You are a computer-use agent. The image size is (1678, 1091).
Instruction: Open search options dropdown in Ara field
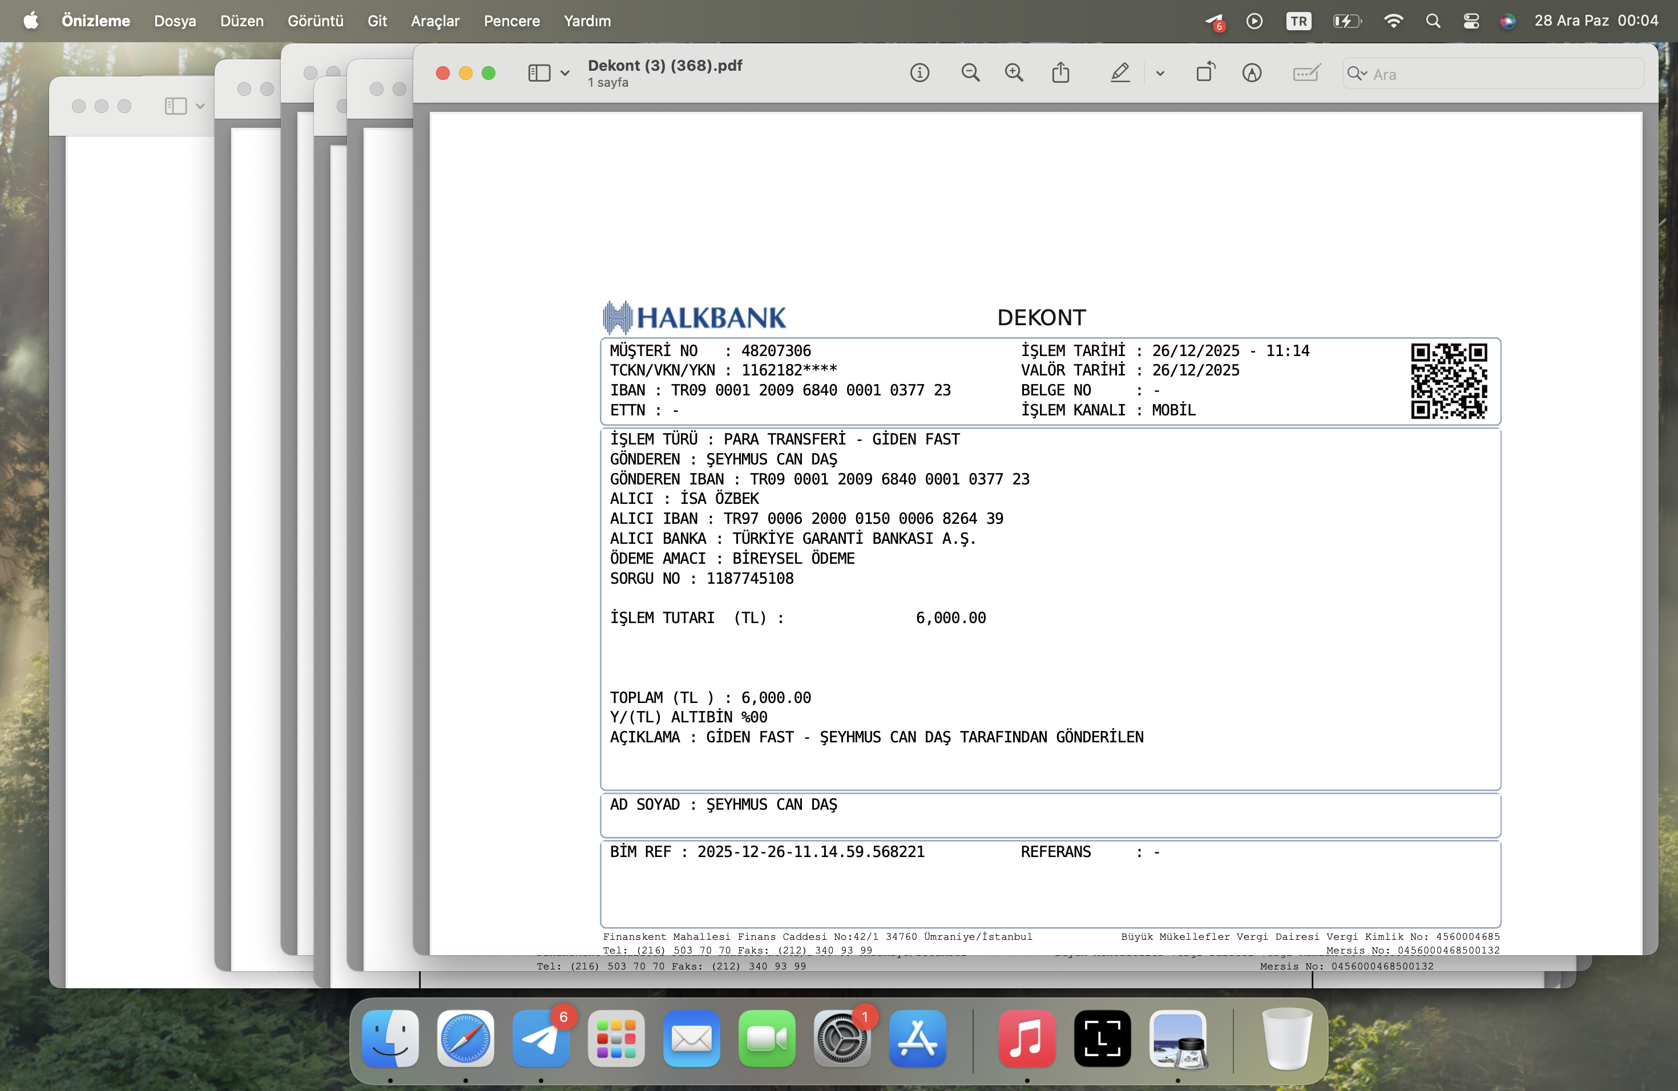[1357, 73]
